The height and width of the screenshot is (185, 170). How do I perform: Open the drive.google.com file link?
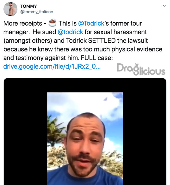[x=52, y=66]
